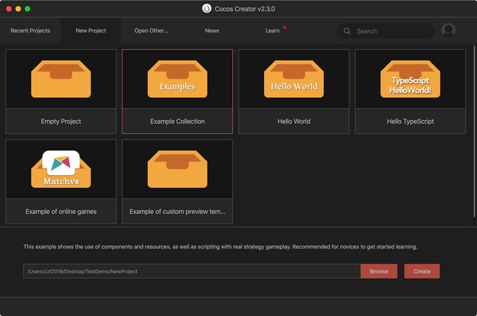
Task: Click the 'Hello TypeScript' label
Action: 410,121
